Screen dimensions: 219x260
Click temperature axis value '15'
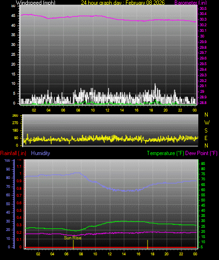203,237
